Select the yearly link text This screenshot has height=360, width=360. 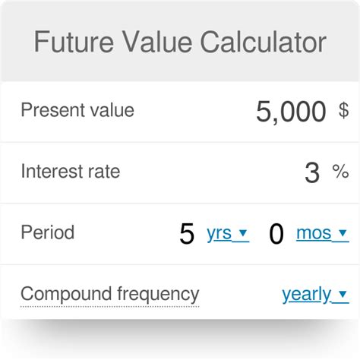(x=307, y=295)
